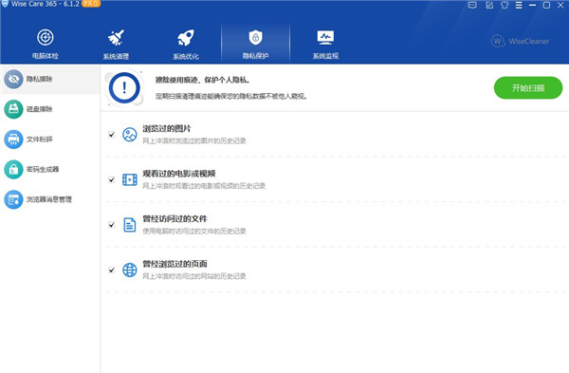Open the 系统监视 monitor tab

(x=325, y=44)
